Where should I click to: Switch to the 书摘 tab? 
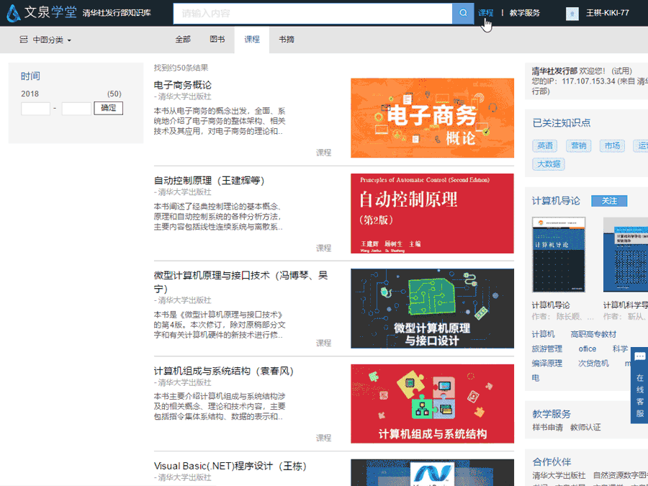point(287,40)
